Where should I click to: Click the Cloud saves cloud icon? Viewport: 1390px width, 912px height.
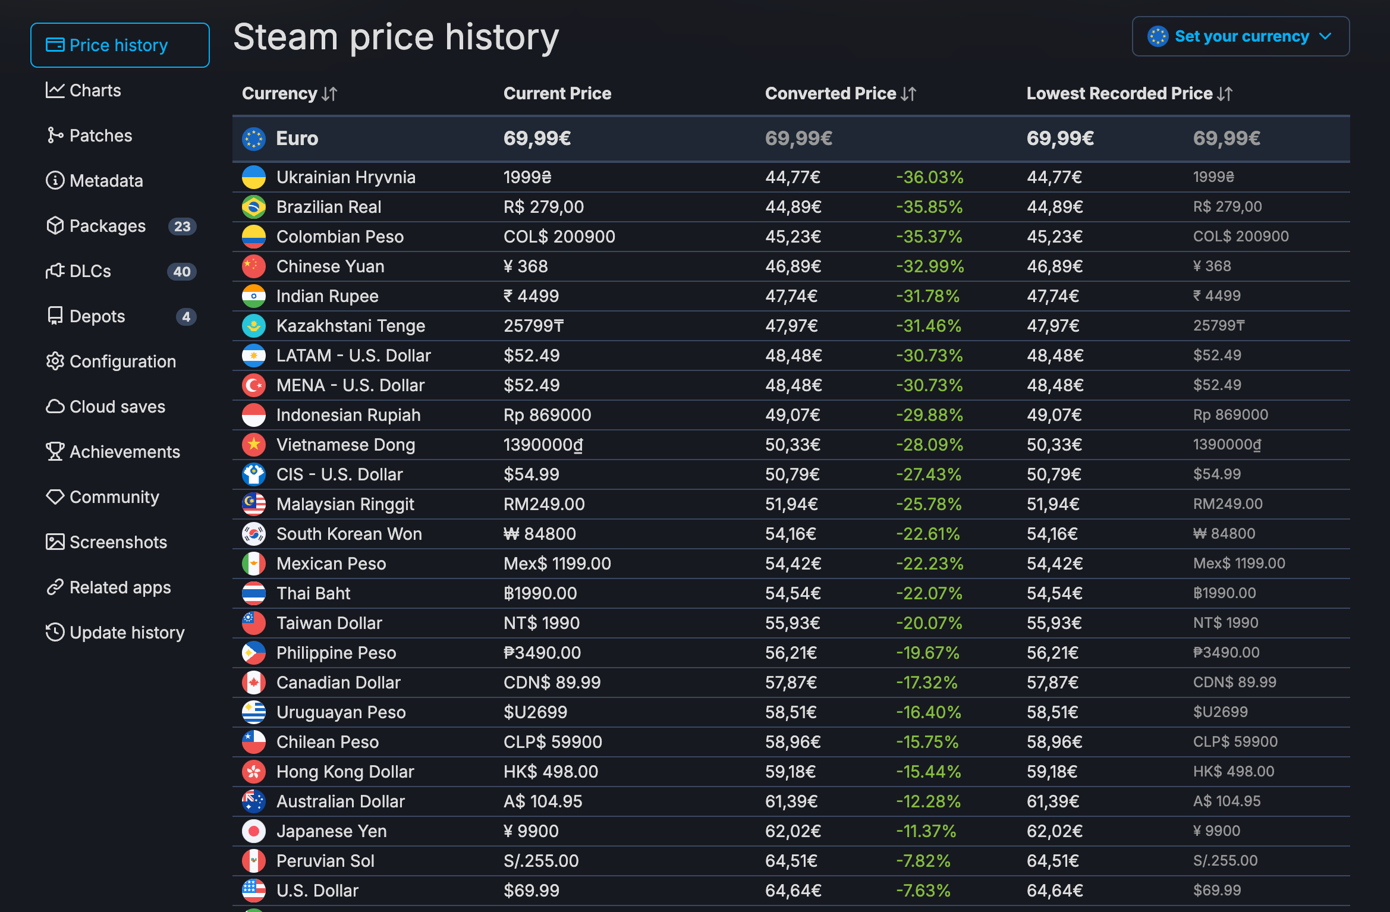pyautogui.click(x=55, y=406)
